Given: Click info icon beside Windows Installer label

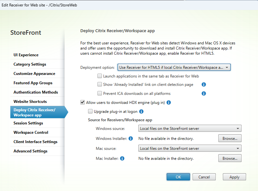Looking at the screenshot, I should [131, 139].
